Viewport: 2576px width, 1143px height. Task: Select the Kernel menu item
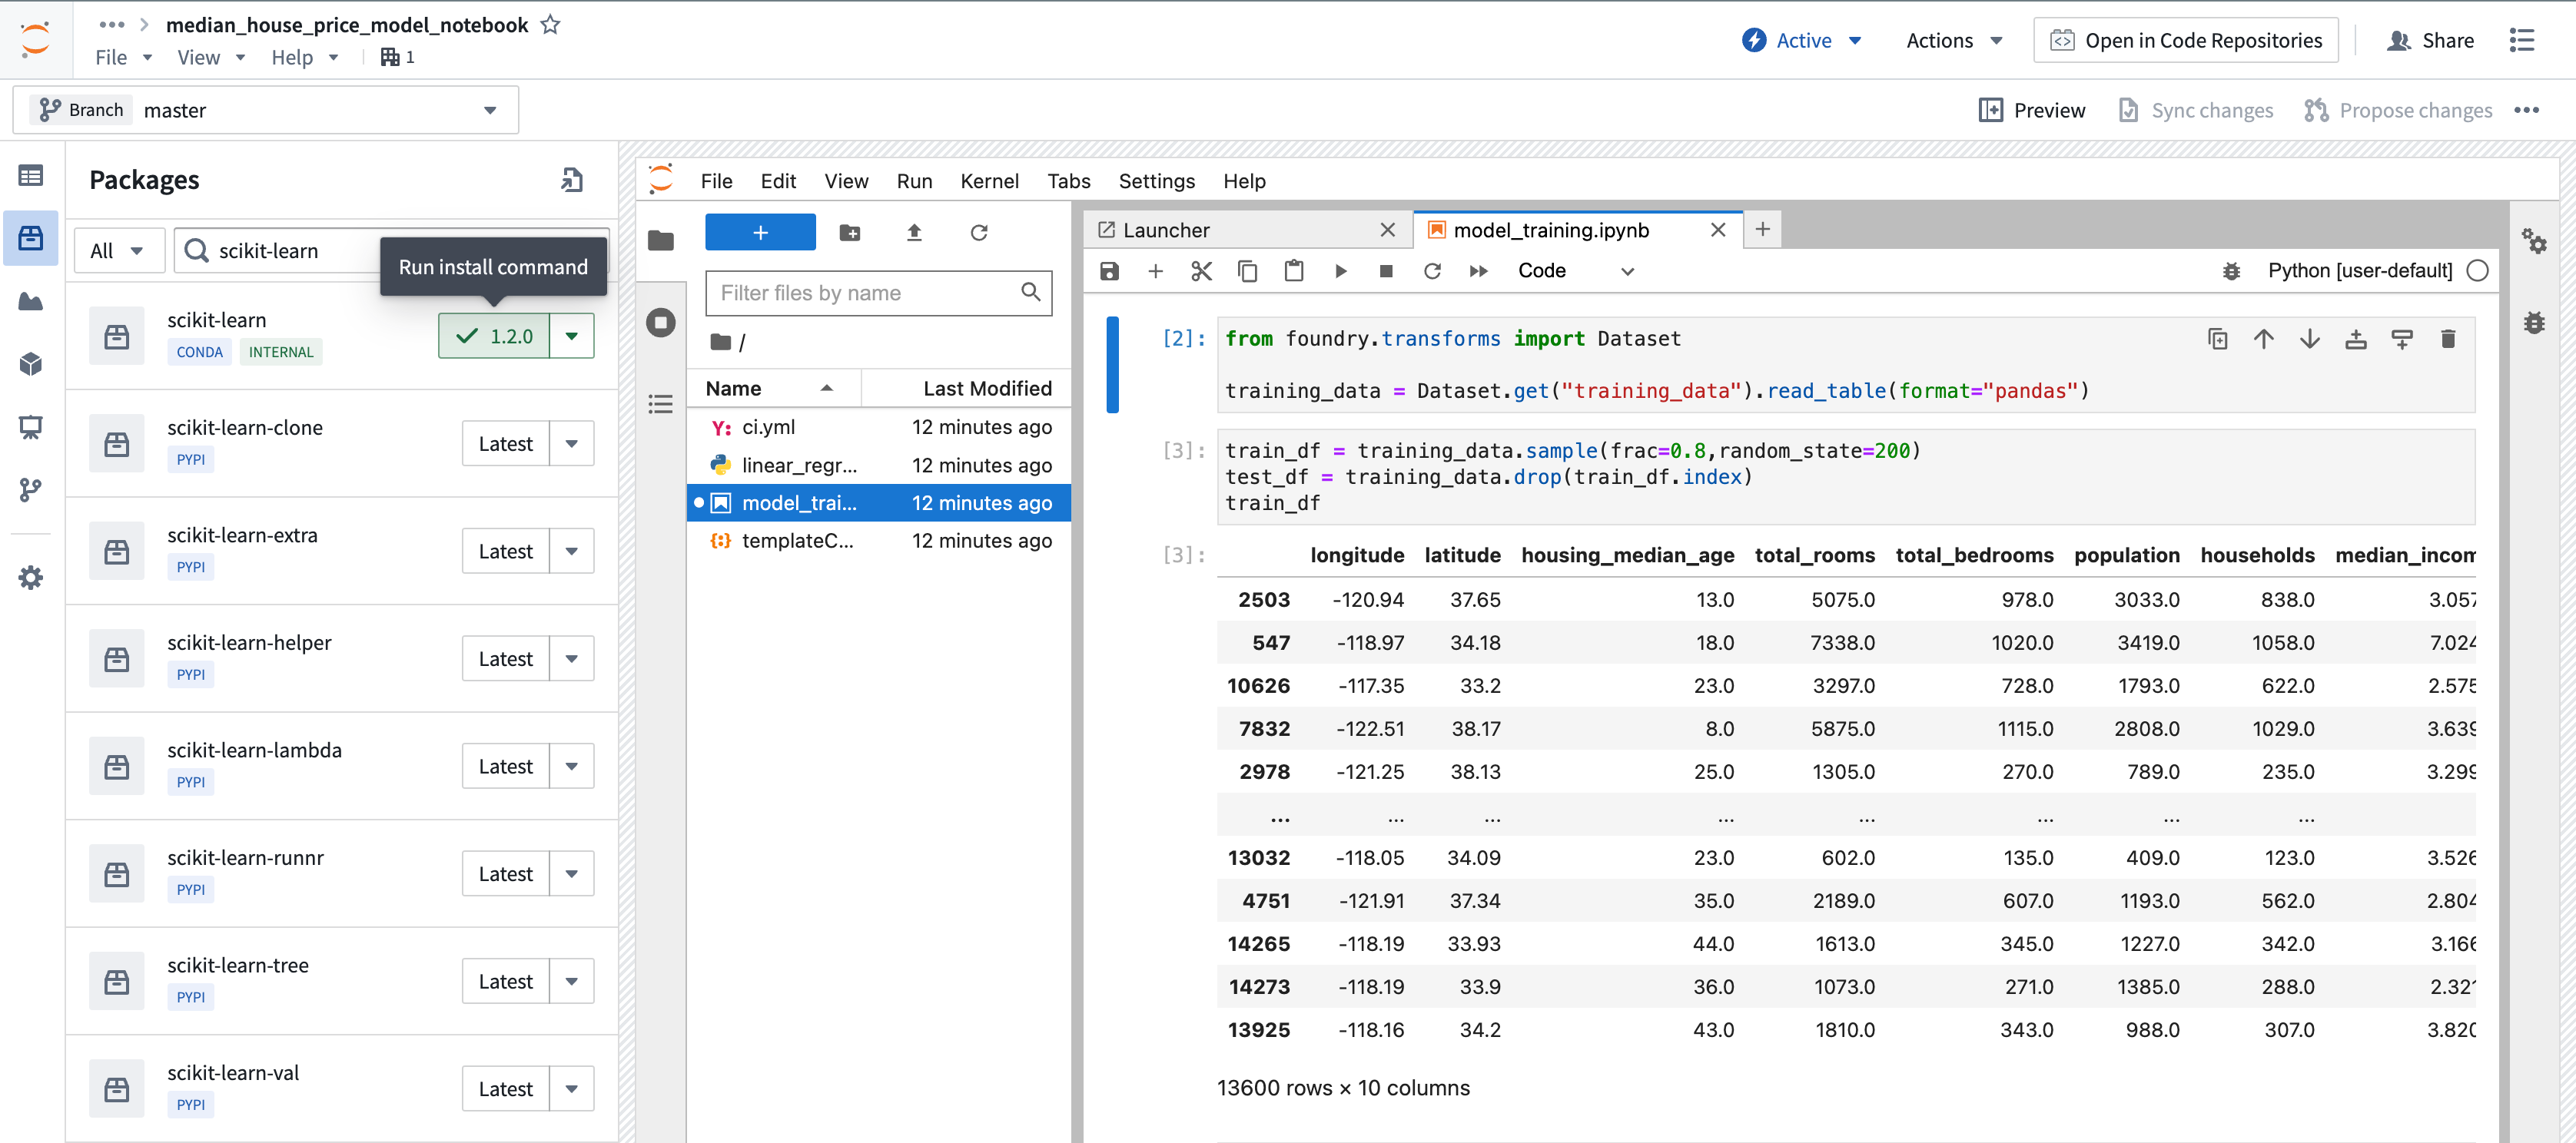click(988, 181)
